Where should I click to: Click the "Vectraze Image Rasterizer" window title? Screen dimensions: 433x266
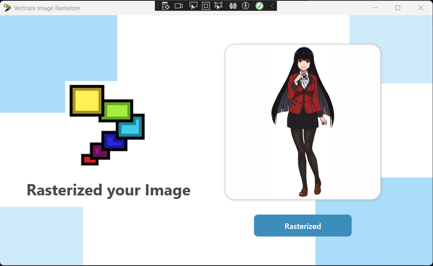pos(47,8)
